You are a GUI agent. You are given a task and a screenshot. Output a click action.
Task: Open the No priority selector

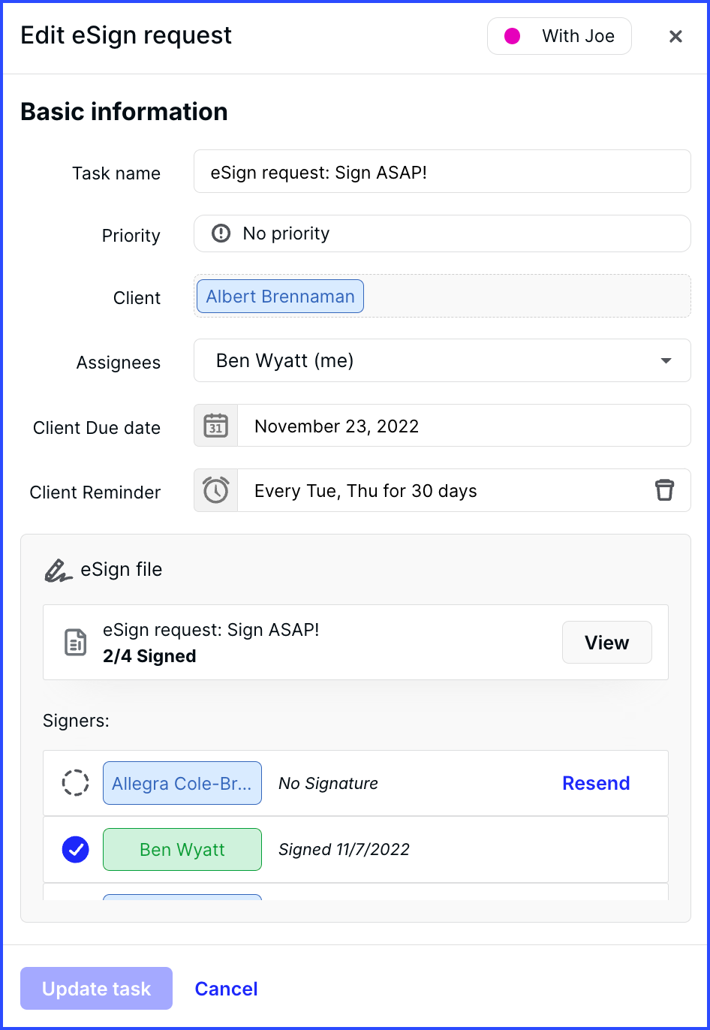click(x=442, y=233)
